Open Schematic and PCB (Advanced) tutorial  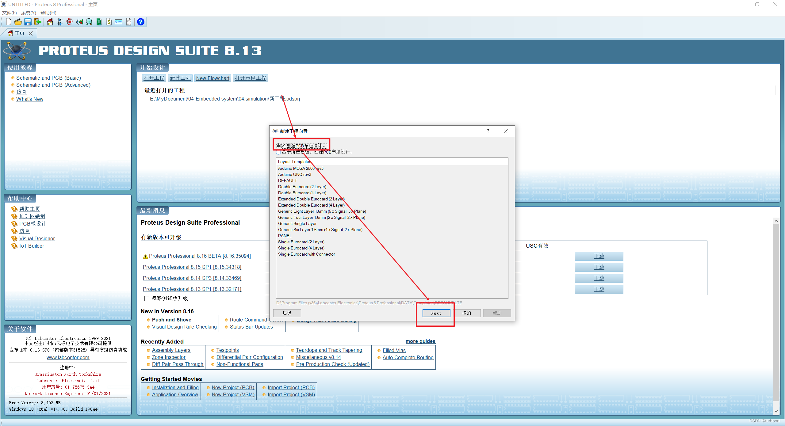53,85
